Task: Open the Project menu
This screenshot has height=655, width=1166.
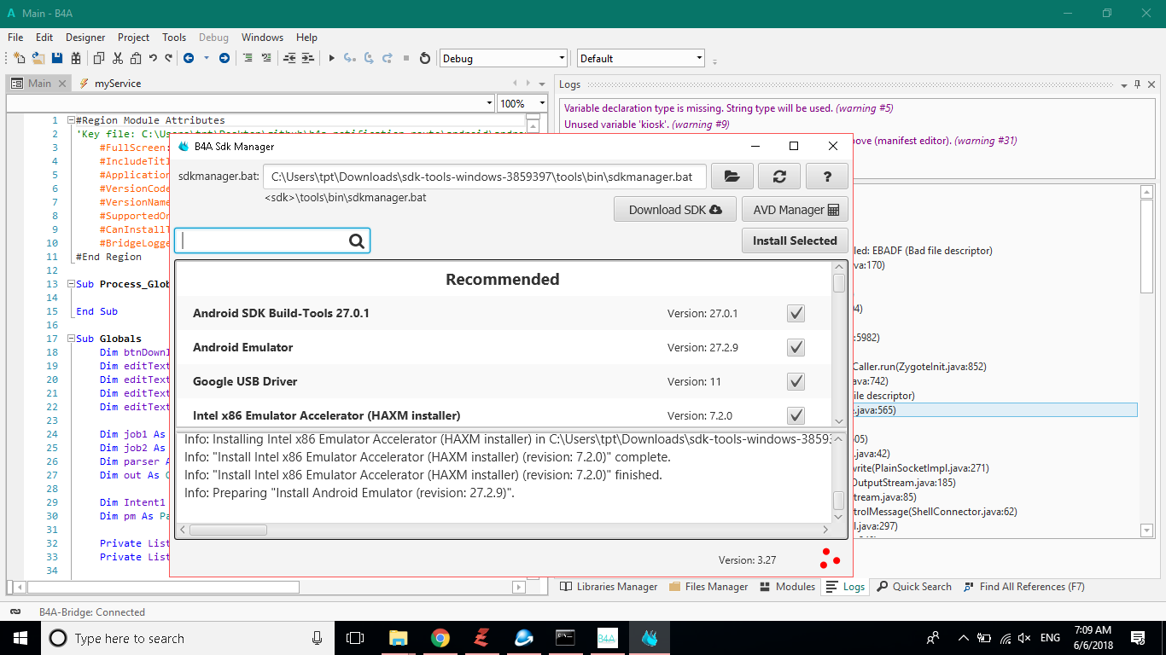Action: 134,38
